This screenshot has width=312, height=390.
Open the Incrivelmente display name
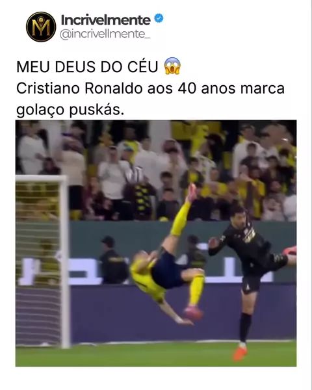(106, 20)
